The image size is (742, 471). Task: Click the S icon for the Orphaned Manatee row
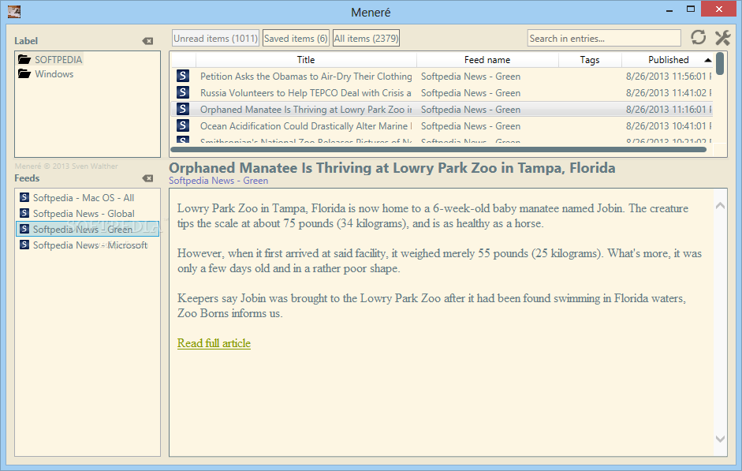pos(183,109)
